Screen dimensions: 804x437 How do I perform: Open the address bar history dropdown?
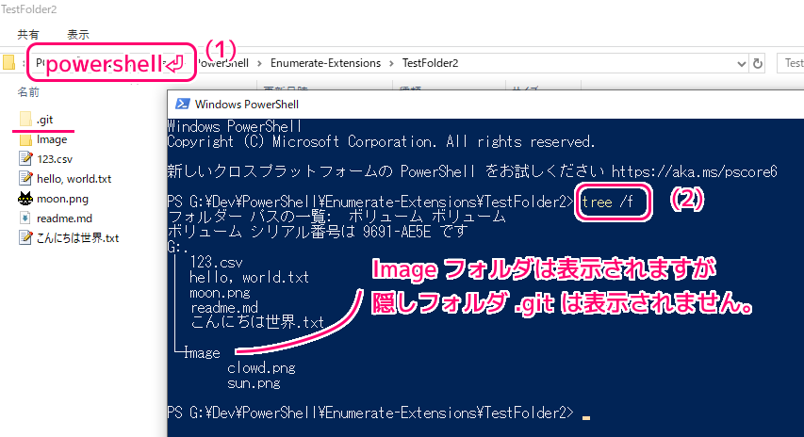tap(738, 63)
